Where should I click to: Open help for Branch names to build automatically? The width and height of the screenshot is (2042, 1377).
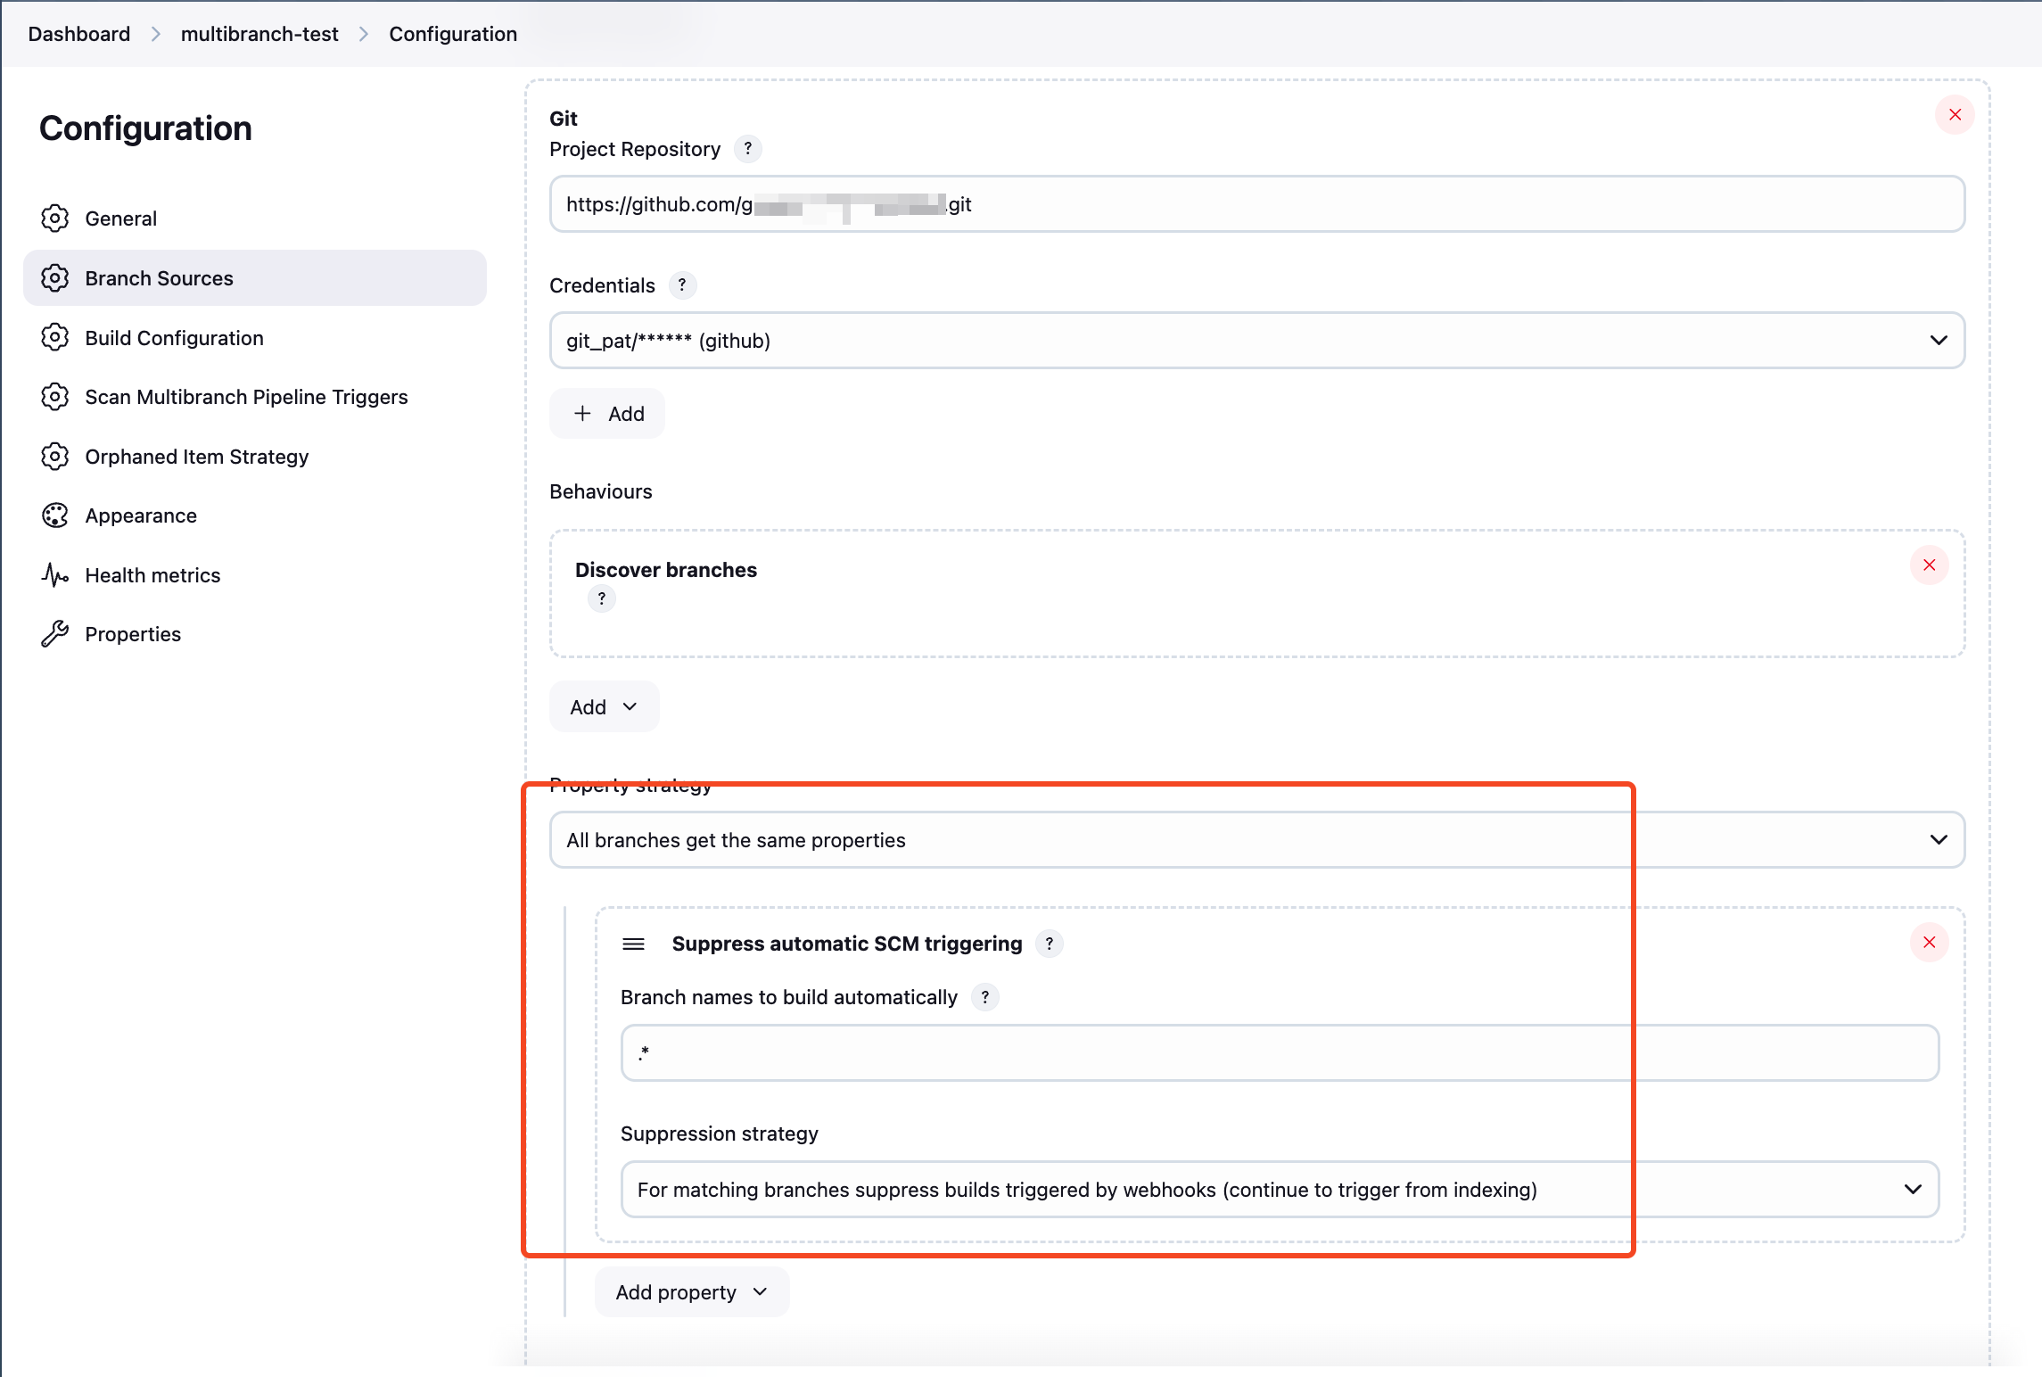(984, 997)
